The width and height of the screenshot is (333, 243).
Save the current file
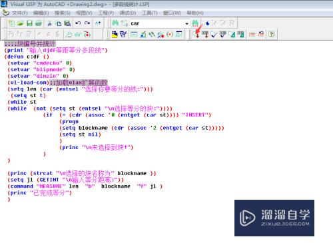pyautogui.click(x=29, y=23)
